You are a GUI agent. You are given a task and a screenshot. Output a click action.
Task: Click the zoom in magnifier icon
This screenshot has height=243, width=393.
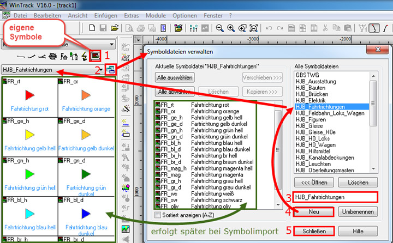pos(231,28)
